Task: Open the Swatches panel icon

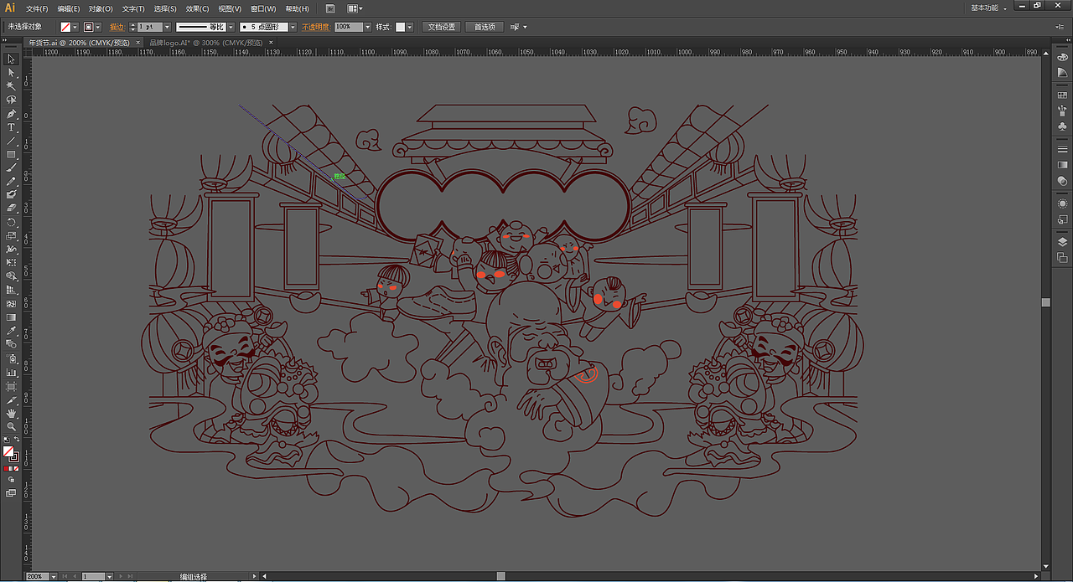Action: [1063, 95]
